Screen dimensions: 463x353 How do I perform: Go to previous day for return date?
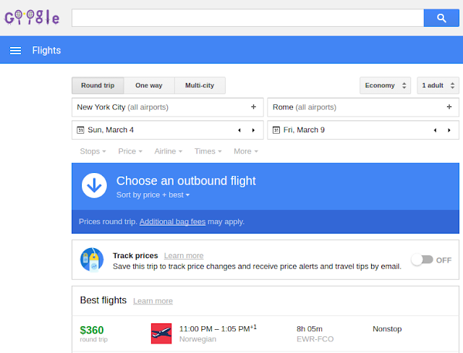tap(435, 130)
